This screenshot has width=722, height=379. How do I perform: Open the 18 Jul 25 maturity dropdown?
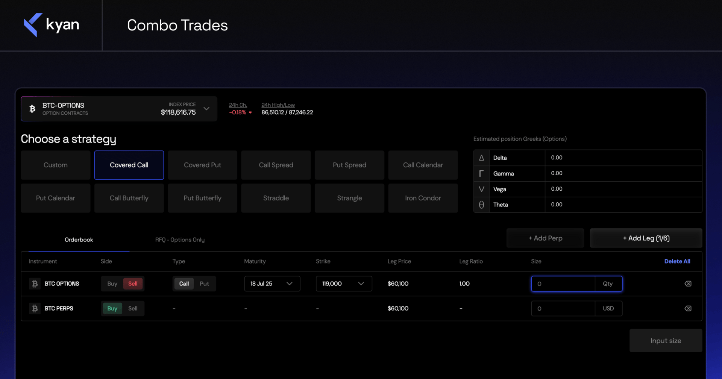(272, 283)
